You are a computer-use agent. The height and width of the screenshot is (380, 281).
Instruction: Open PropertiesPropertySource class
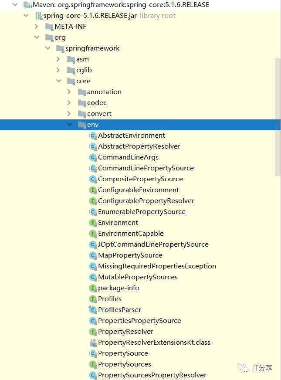[139, 321]
